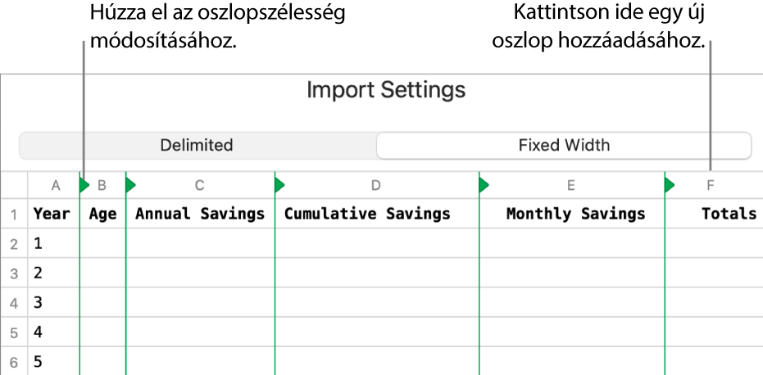Screen dimensions: 763x375
Task: Select the Cumulative Savings cell
Action: click(367, 215)
